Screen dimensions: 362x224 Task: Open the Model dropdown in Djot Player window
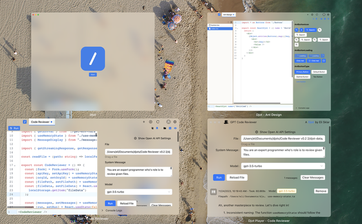pyautogui.click(x=283, y=166)
